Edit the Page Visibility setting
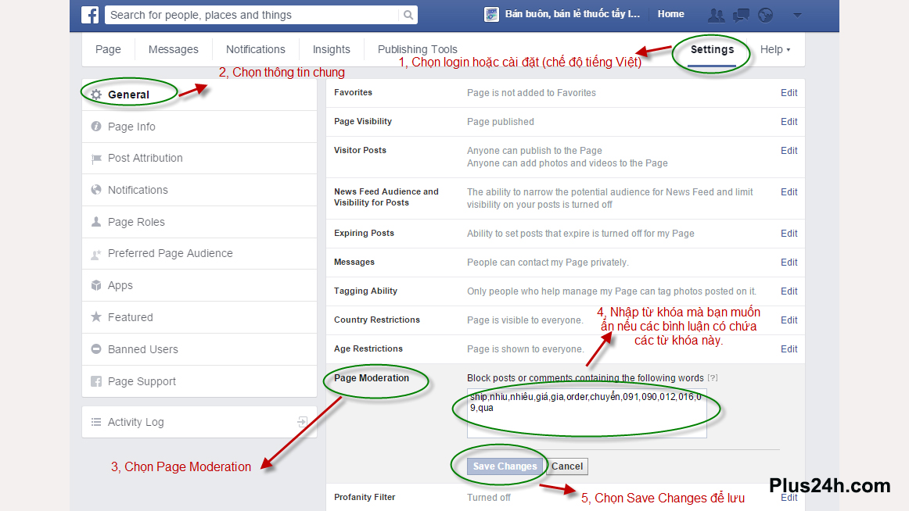This screenshot has height=511, width=909. 789,122
